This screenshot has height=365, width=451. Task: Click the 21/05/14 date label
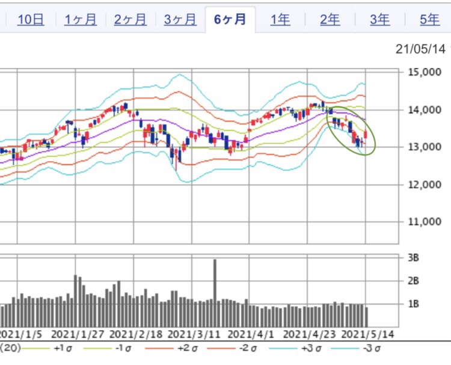coord(420,49)
